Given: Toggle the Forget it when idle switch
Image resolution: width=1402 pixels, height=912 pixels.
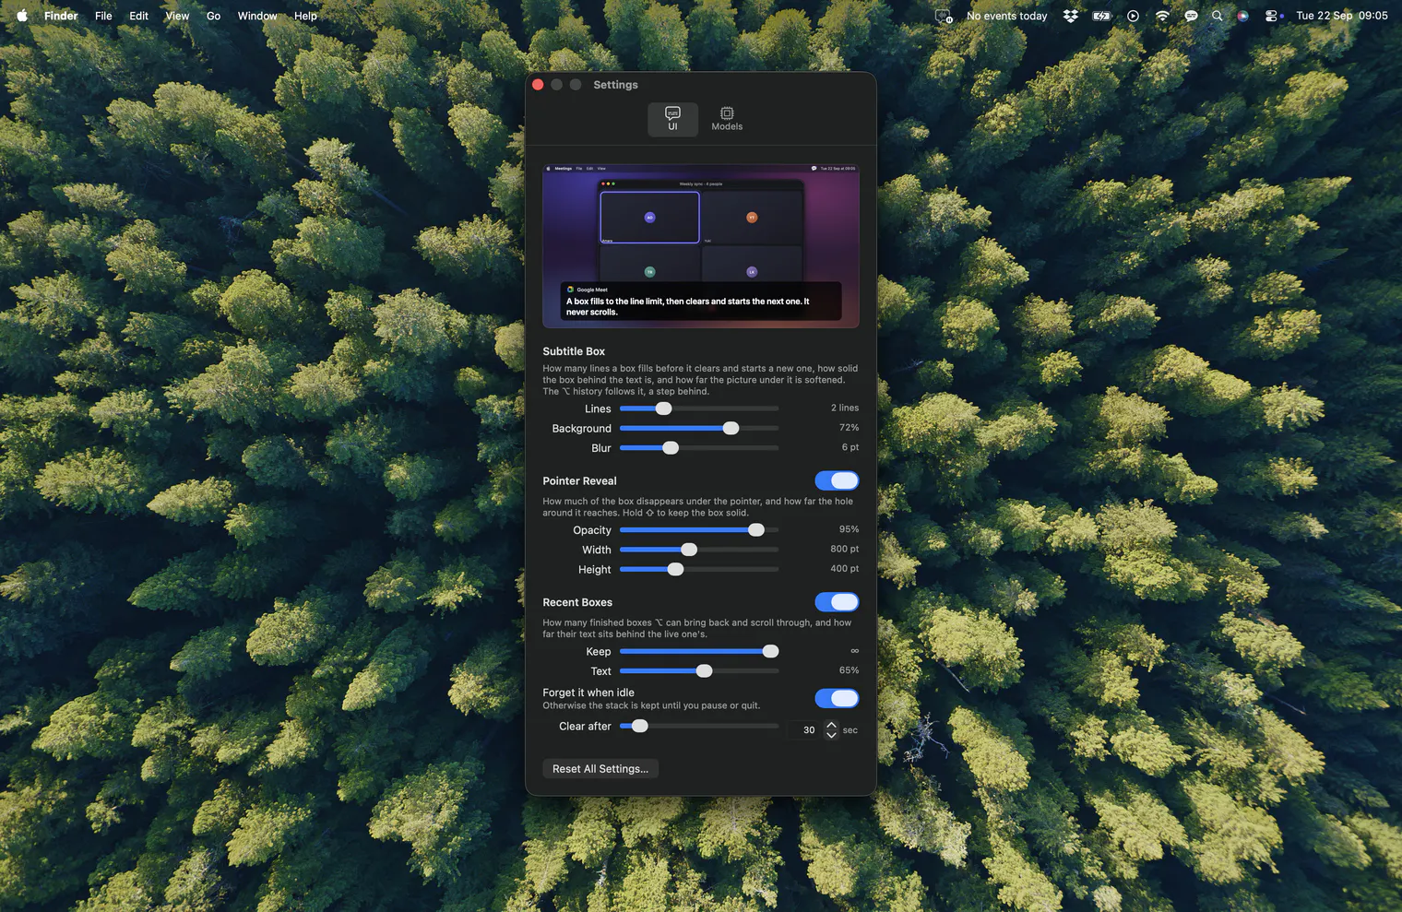Looking at the screenshot, I should coord(837,698).
